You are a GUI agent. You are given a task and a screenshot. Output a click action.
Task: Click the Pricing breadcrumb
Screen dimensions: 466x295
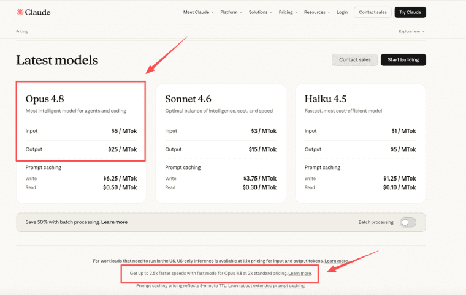click(x=21, y=31)
